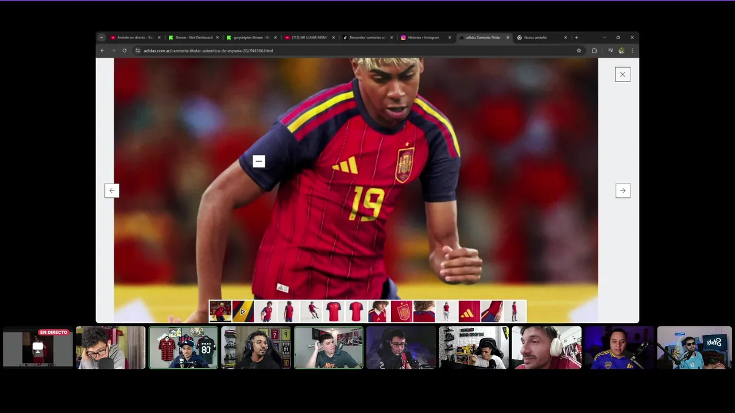735x413 pixels.
Task: Select the adidas logo close-up thumbnail
Action: point(469,311)
